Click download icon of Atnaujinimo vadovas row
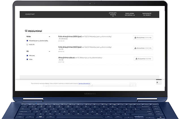This screenshot has width=180, height=119. coord(136,59)
